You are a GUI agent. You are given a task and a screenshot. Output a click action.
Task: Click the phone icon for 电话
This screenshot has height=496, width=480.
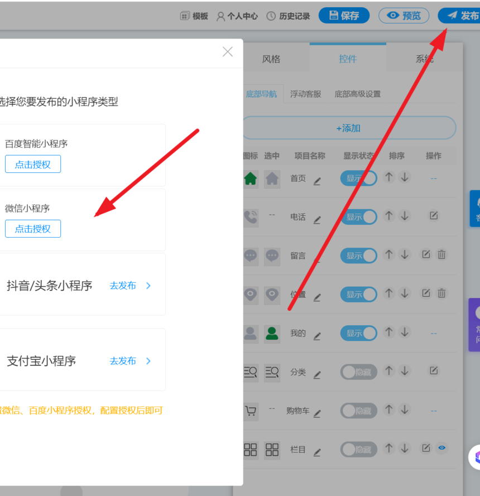coord(250,218)
